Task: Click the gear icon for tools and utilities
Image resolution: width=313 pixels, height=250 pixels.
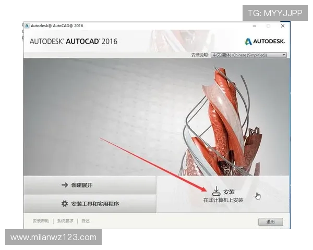Action: point(65,204)
